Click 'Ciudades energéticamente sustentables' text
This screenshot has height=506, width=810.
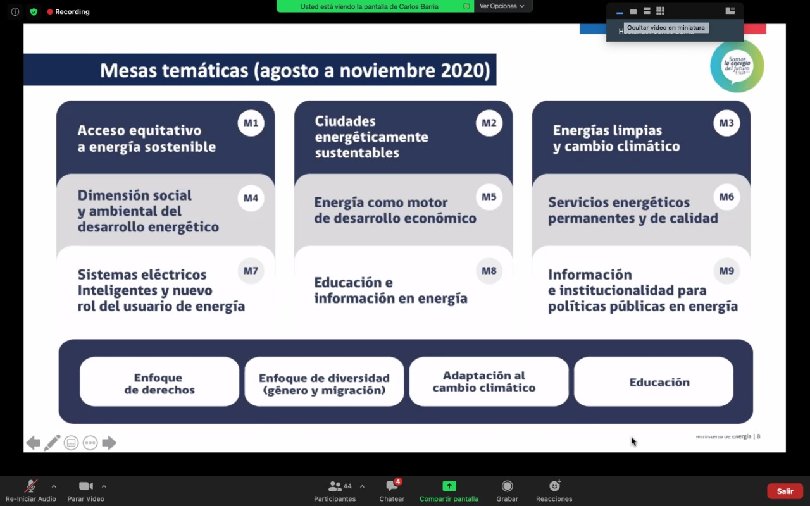(371, 137)
